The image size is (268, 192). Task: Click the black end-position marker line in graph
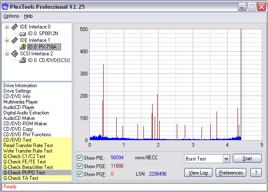tap(241, 85)
